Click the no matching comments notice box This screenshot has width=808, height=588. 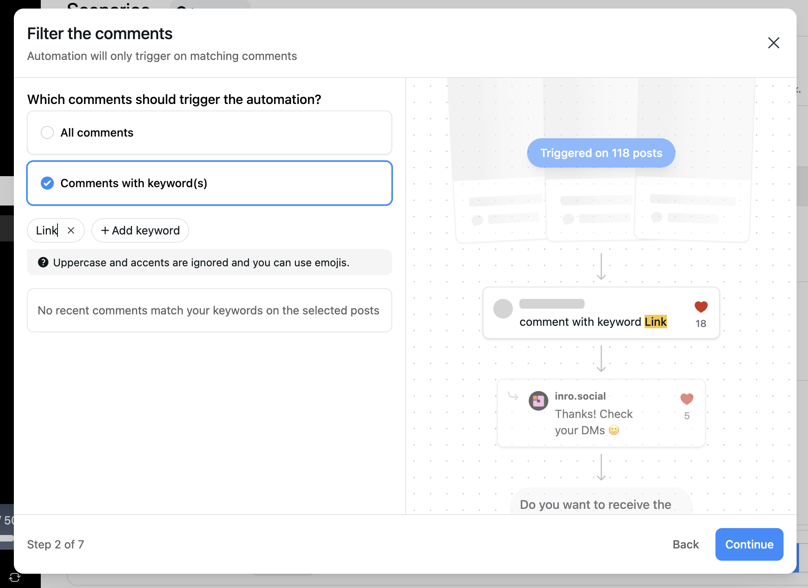(x=209, y=310)
